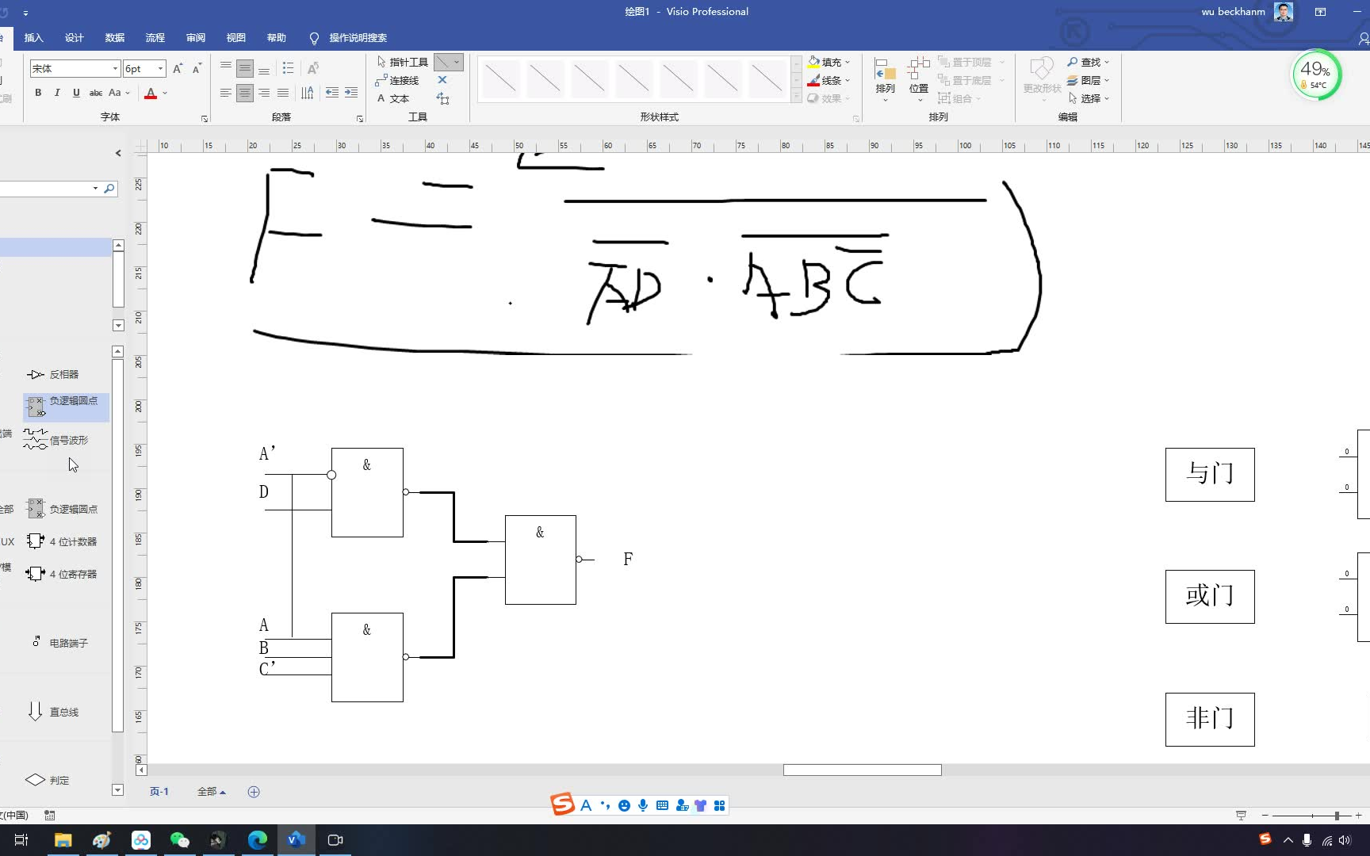
Task: Adjust the zoom slider handle
Action: (1337, 816)
